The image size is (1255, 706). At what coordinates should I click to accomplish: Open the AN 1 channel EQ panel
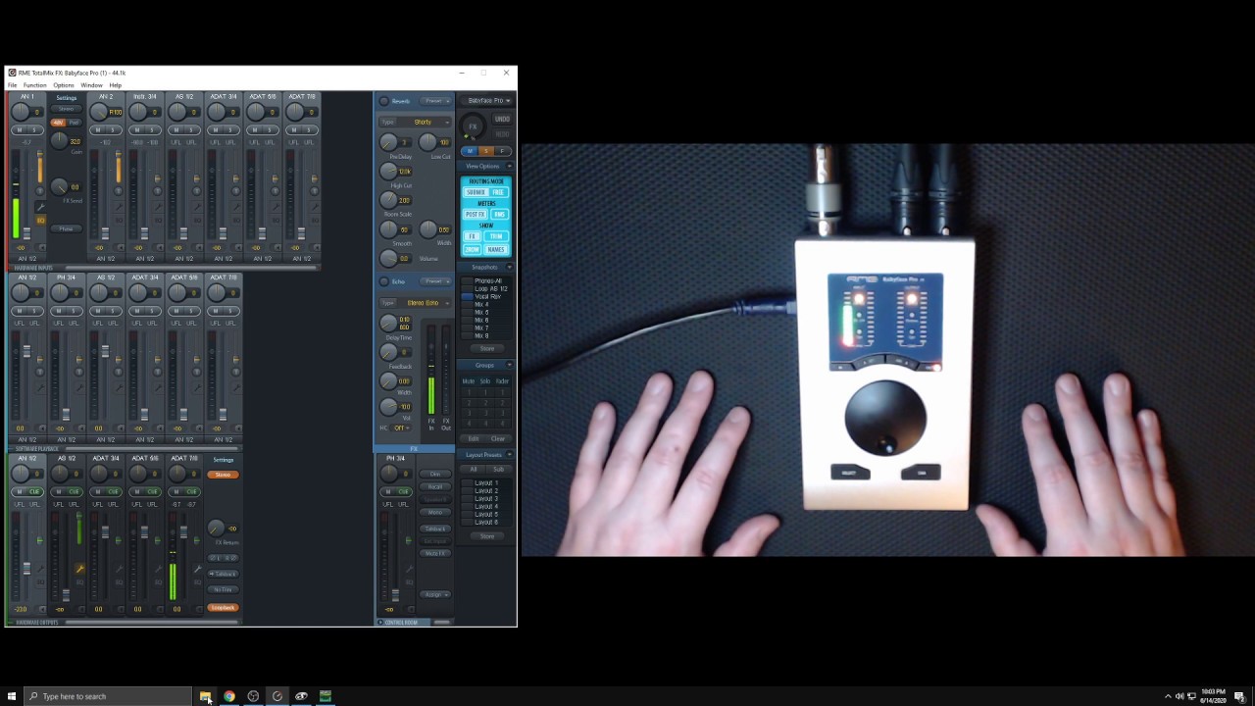40,221
